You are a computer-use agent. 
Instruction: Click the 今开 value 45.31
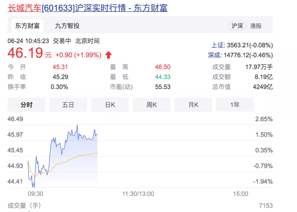pyautogui.click(x=60, y=67)
